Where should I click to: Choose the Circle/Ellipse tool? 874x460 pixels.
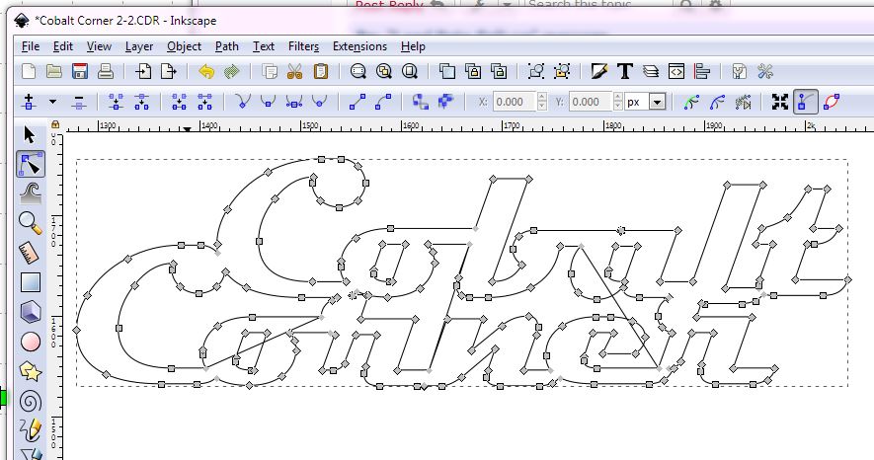coord(30,341)
